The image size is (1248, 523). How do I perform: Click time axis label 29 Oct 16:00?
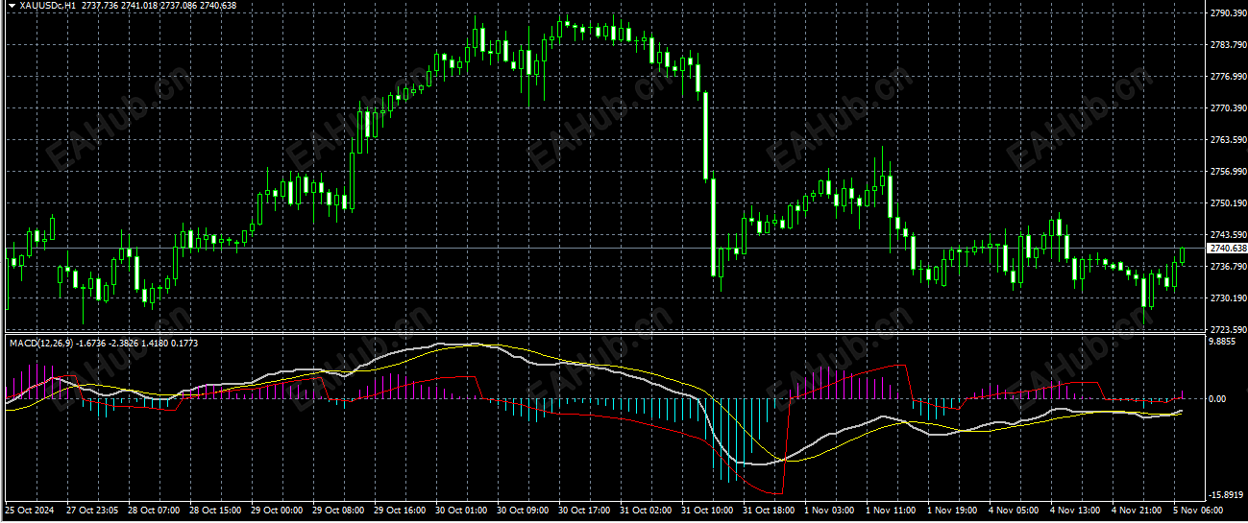pyautogui.click(x=399, y=510)
